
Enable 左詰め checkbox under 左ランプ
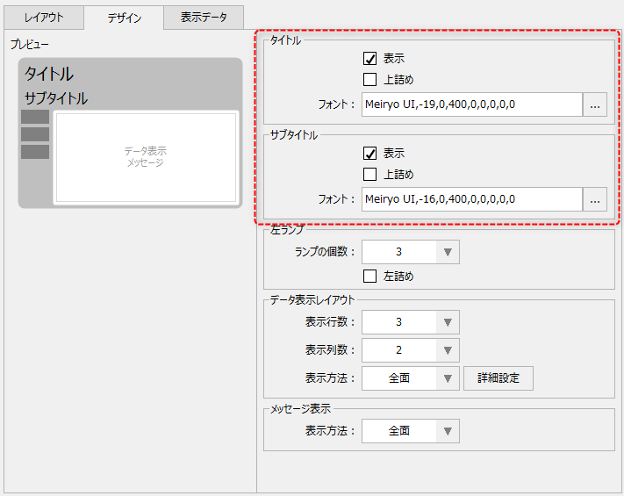370,276
